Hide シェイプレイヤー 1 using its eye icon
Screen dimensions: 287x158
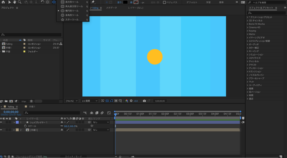(1, 122)
